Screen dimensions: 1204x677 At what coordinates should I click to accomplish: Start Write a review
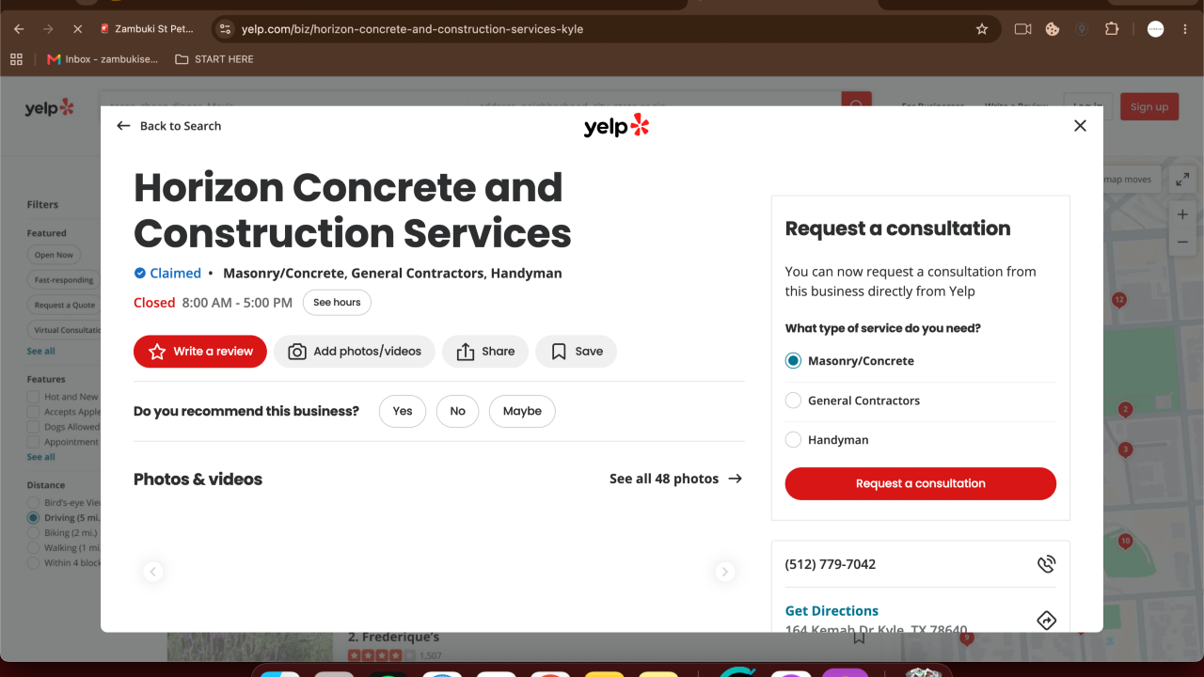[x=200, y=352]
